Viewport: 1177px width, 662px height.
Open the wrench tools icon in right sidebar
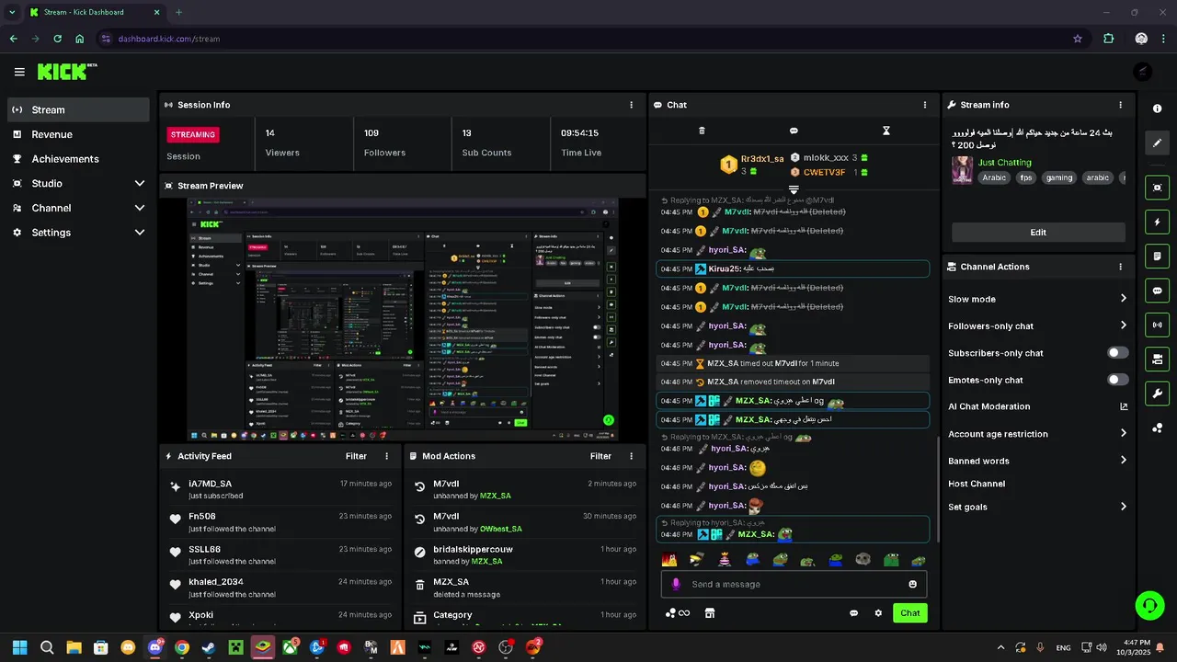tap(1157, 394)
